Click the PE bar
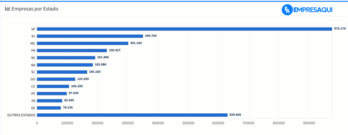The image size is (348, 135). click(x=52, y=93)
